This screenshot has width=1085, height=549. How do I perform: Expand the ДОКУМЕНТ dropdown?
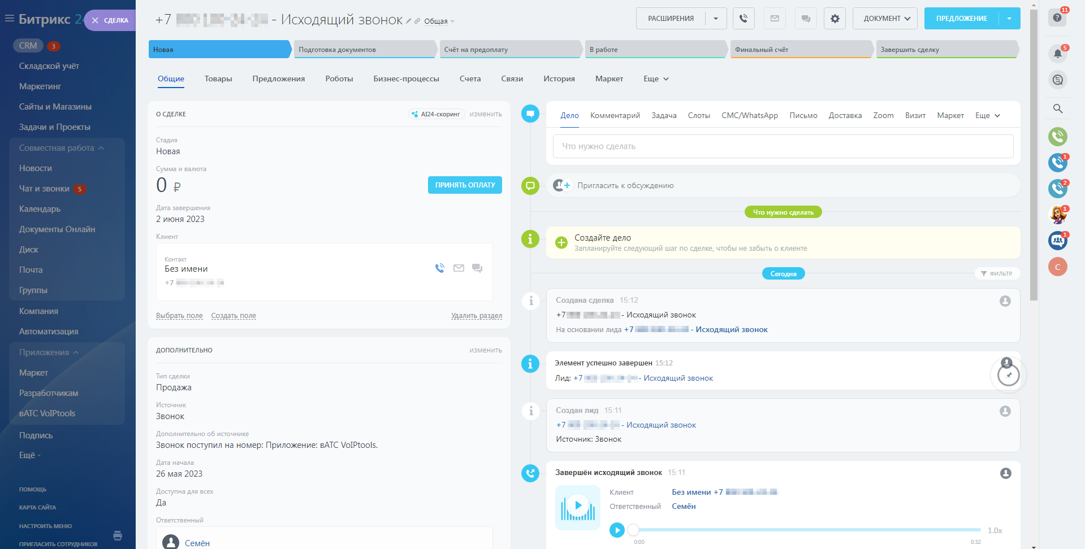coord(885,19)
